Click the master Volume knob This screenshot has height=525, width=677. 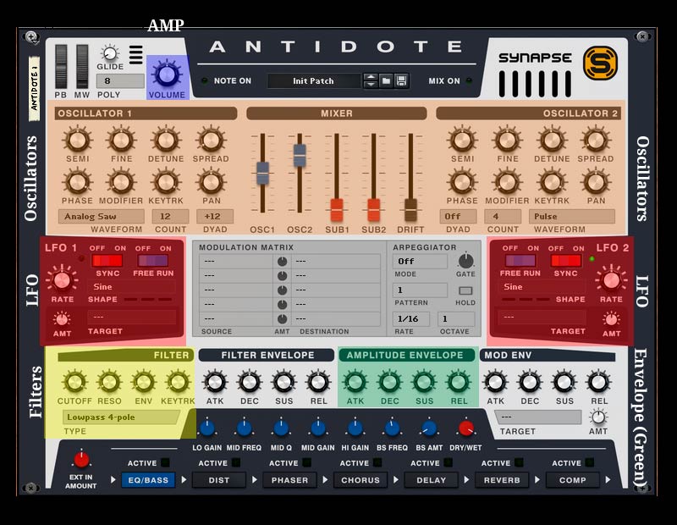167,74
